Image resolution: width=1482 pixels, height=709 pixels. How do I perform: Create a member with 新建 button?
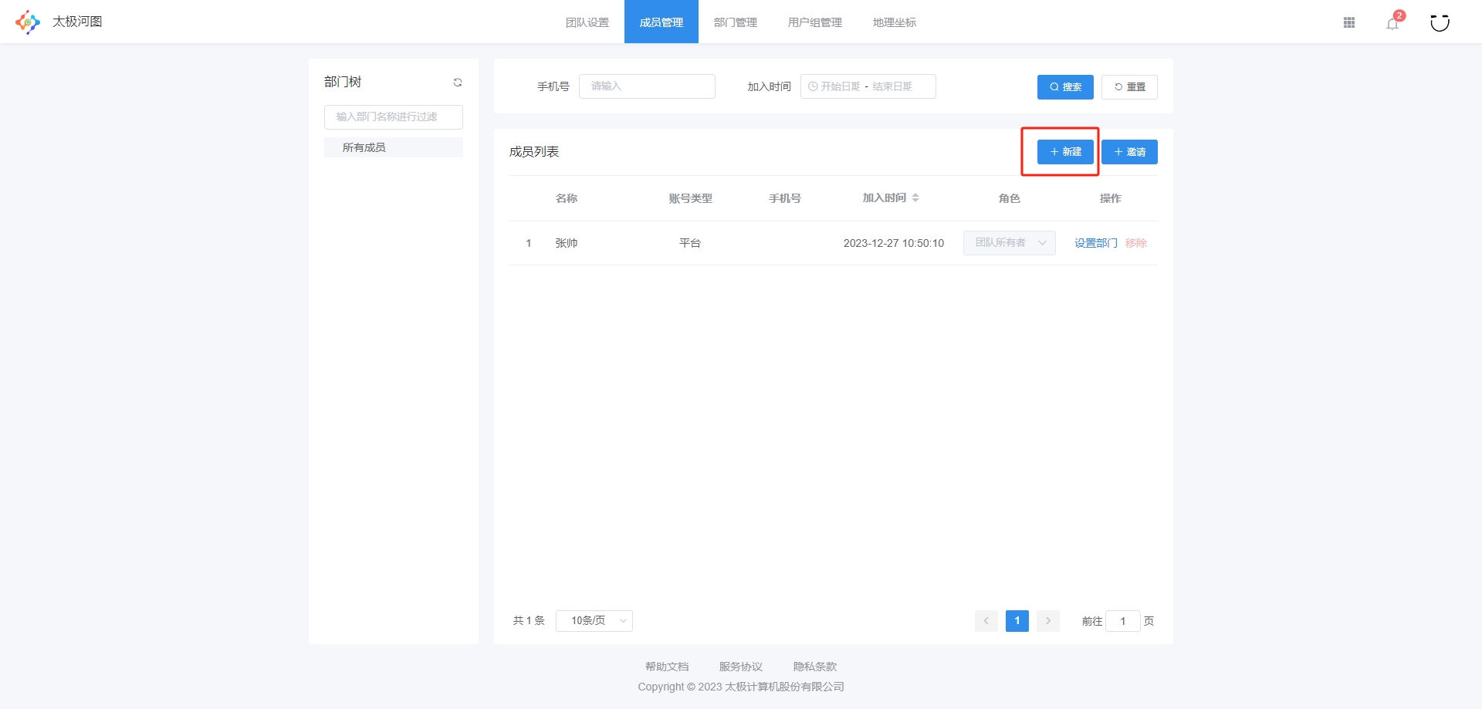coord(1065,152)
